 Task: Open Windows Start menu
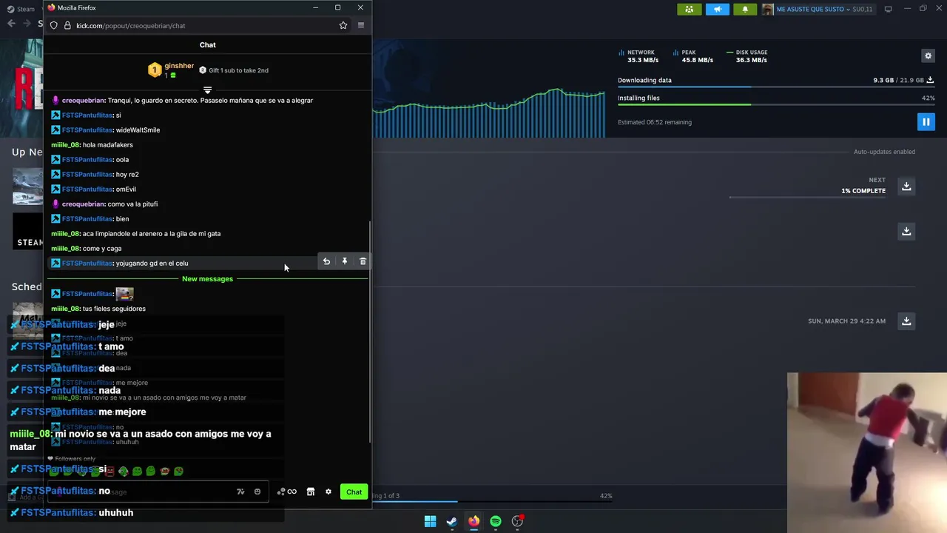click(x=430, y=521)
